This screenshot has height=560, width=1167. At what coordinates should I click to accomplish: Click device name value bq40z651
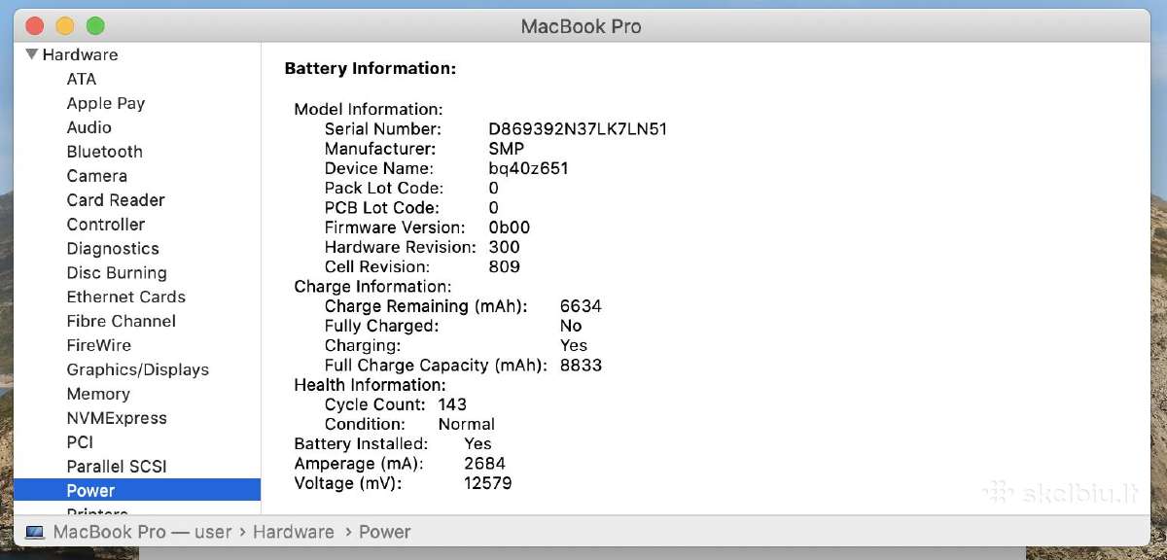tap(528, 168)
